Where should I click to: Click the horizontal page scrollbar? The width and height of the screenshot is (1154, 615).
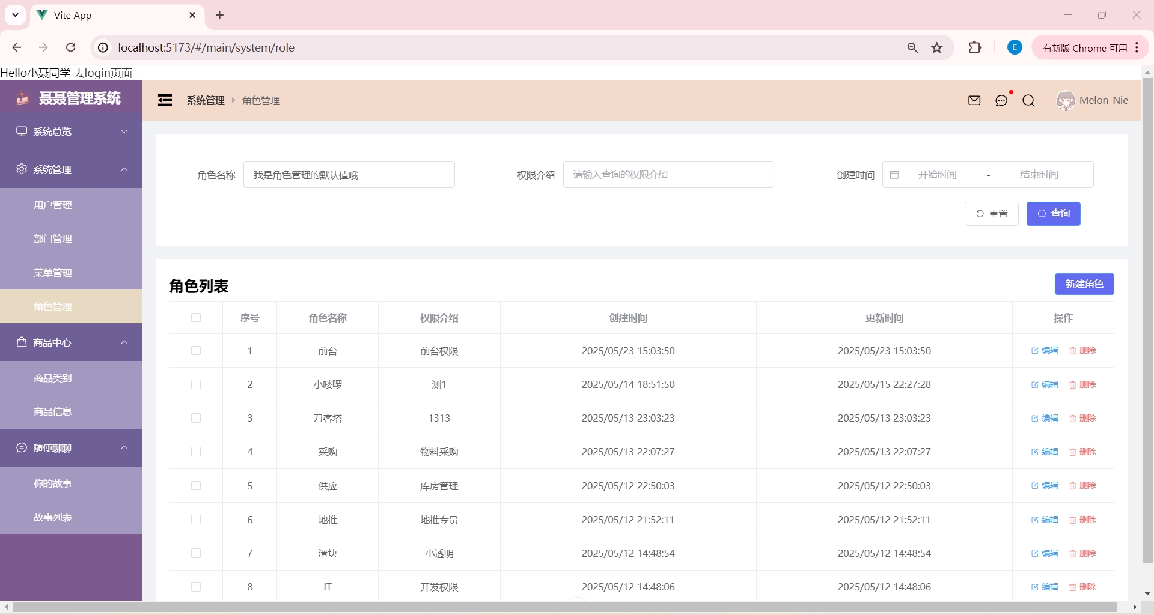564,607
